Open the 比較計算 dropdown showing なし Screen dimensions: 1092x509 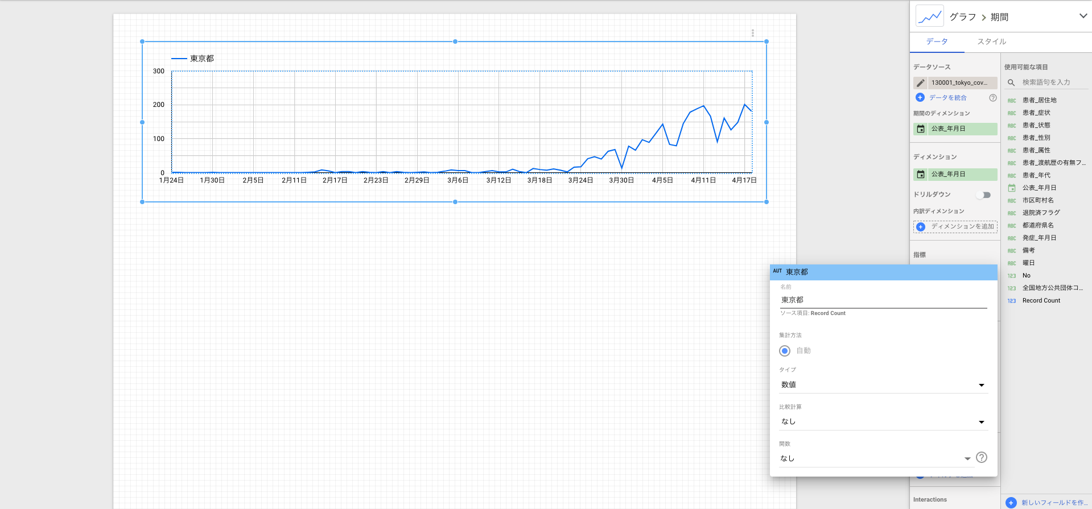point(883,421)
